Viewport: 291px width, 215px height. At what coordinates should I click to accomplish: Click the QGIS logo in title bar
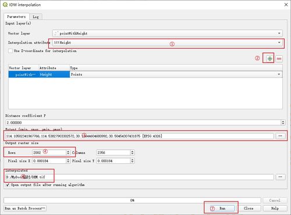pos(5,5)
